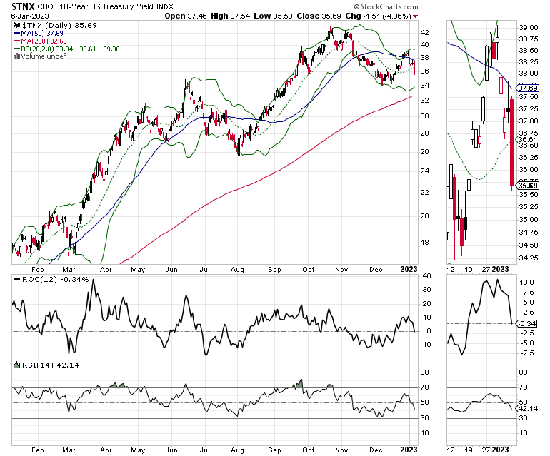Click the -0.34 ROC value tag
The image size is (550, 456).
point(527,323)
